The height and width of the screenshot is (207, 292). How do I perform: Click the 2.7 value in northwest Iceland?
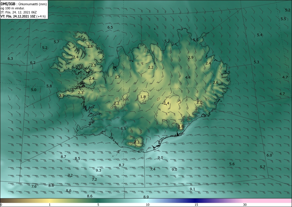pyautogui.click(x=117, y=77)
